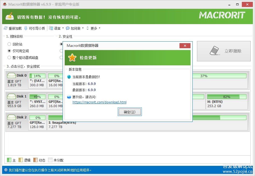Click the green 主 primary legend swatch
Viewport: 255px width, 176px height.
(x=9, y=160)
